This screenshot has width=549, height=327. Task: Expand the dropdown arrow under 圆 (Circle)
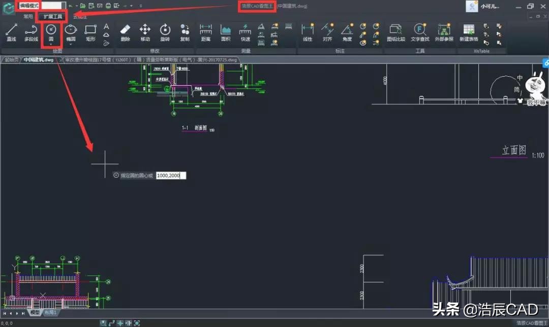51,44
